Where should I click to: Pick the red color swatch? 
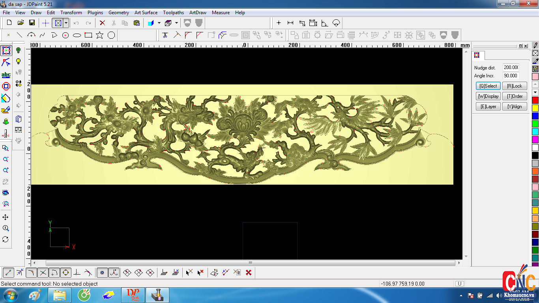[x=535, y=100]
